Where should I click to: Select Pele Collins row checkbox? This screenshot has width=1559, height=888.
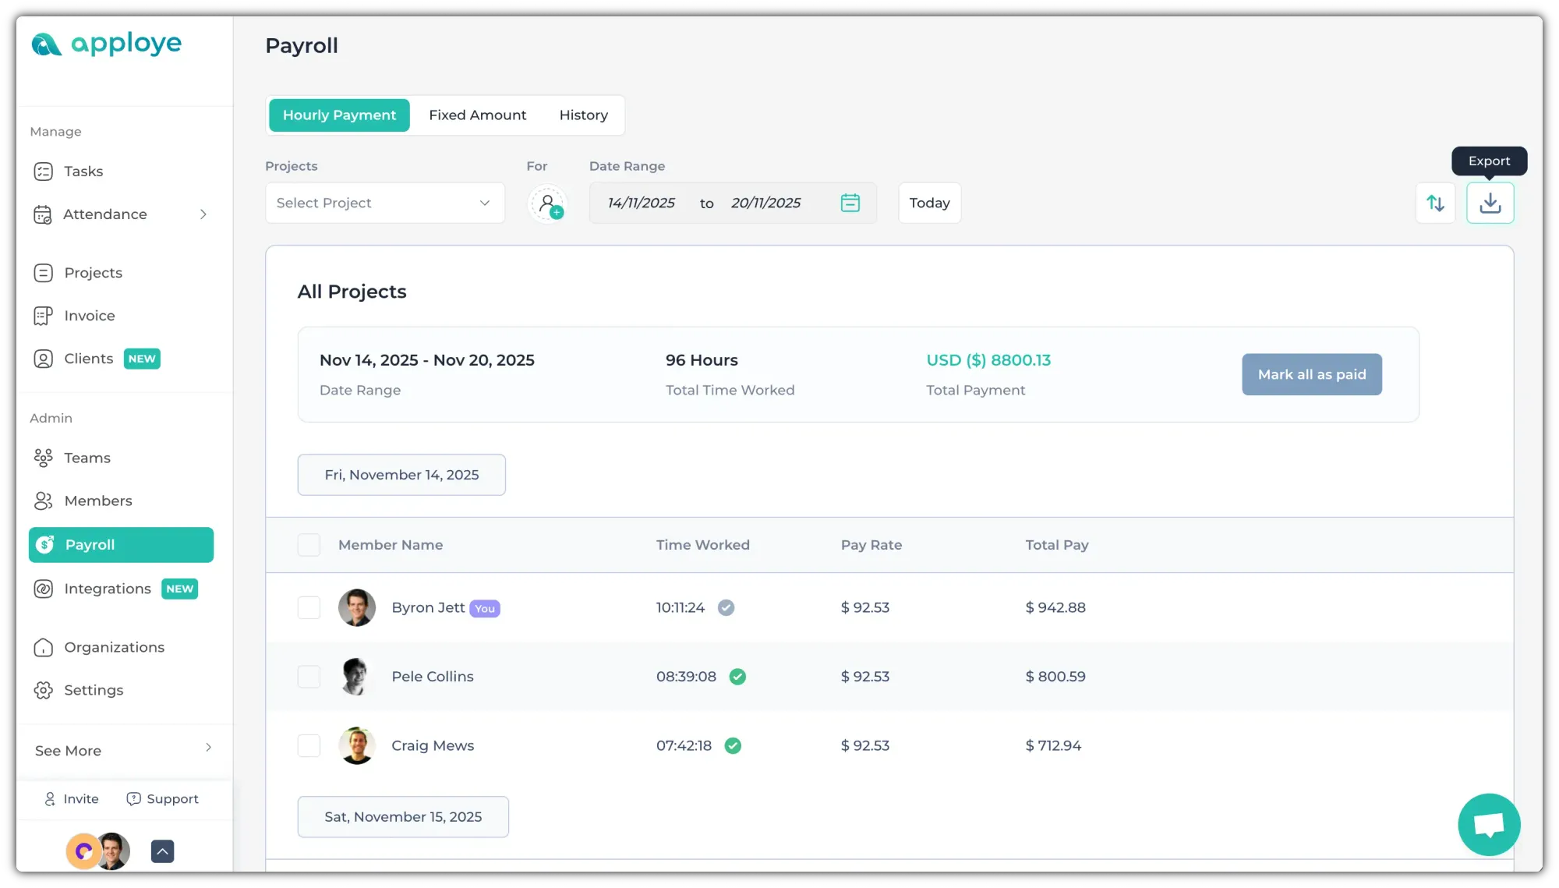pyautogui.click(x=309, y=677)
